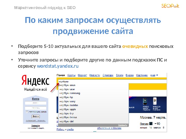Click the second Nokia phone banner image

(155, 101)
